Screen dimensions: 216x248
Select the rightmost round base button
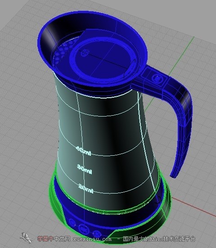(x=97, y=234)
